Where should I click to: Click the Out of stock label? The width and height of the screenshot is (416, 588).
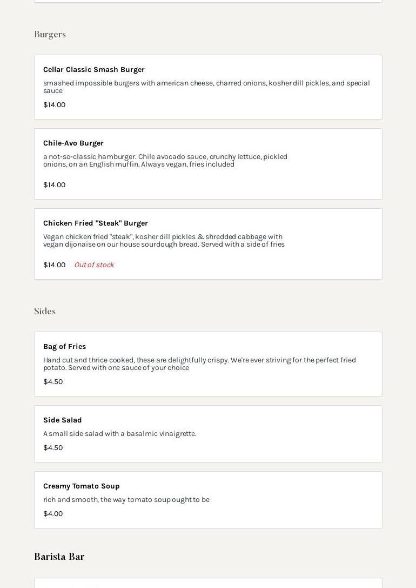[x=94, y=265]
